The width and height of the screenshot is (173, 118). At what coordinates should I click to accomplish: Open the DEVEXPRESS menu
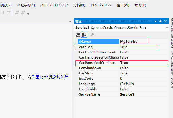tap(101, 5)
